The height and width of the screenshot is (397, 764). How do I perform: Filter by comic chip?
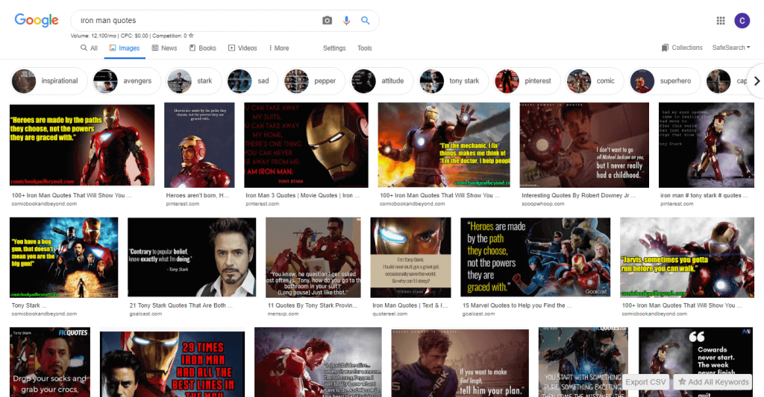pos(595,81)
